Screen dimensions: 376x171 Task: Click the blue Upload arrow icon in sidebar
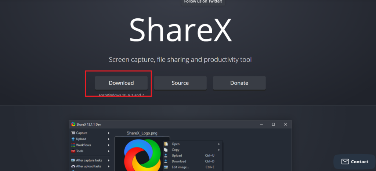click(73, 139)
